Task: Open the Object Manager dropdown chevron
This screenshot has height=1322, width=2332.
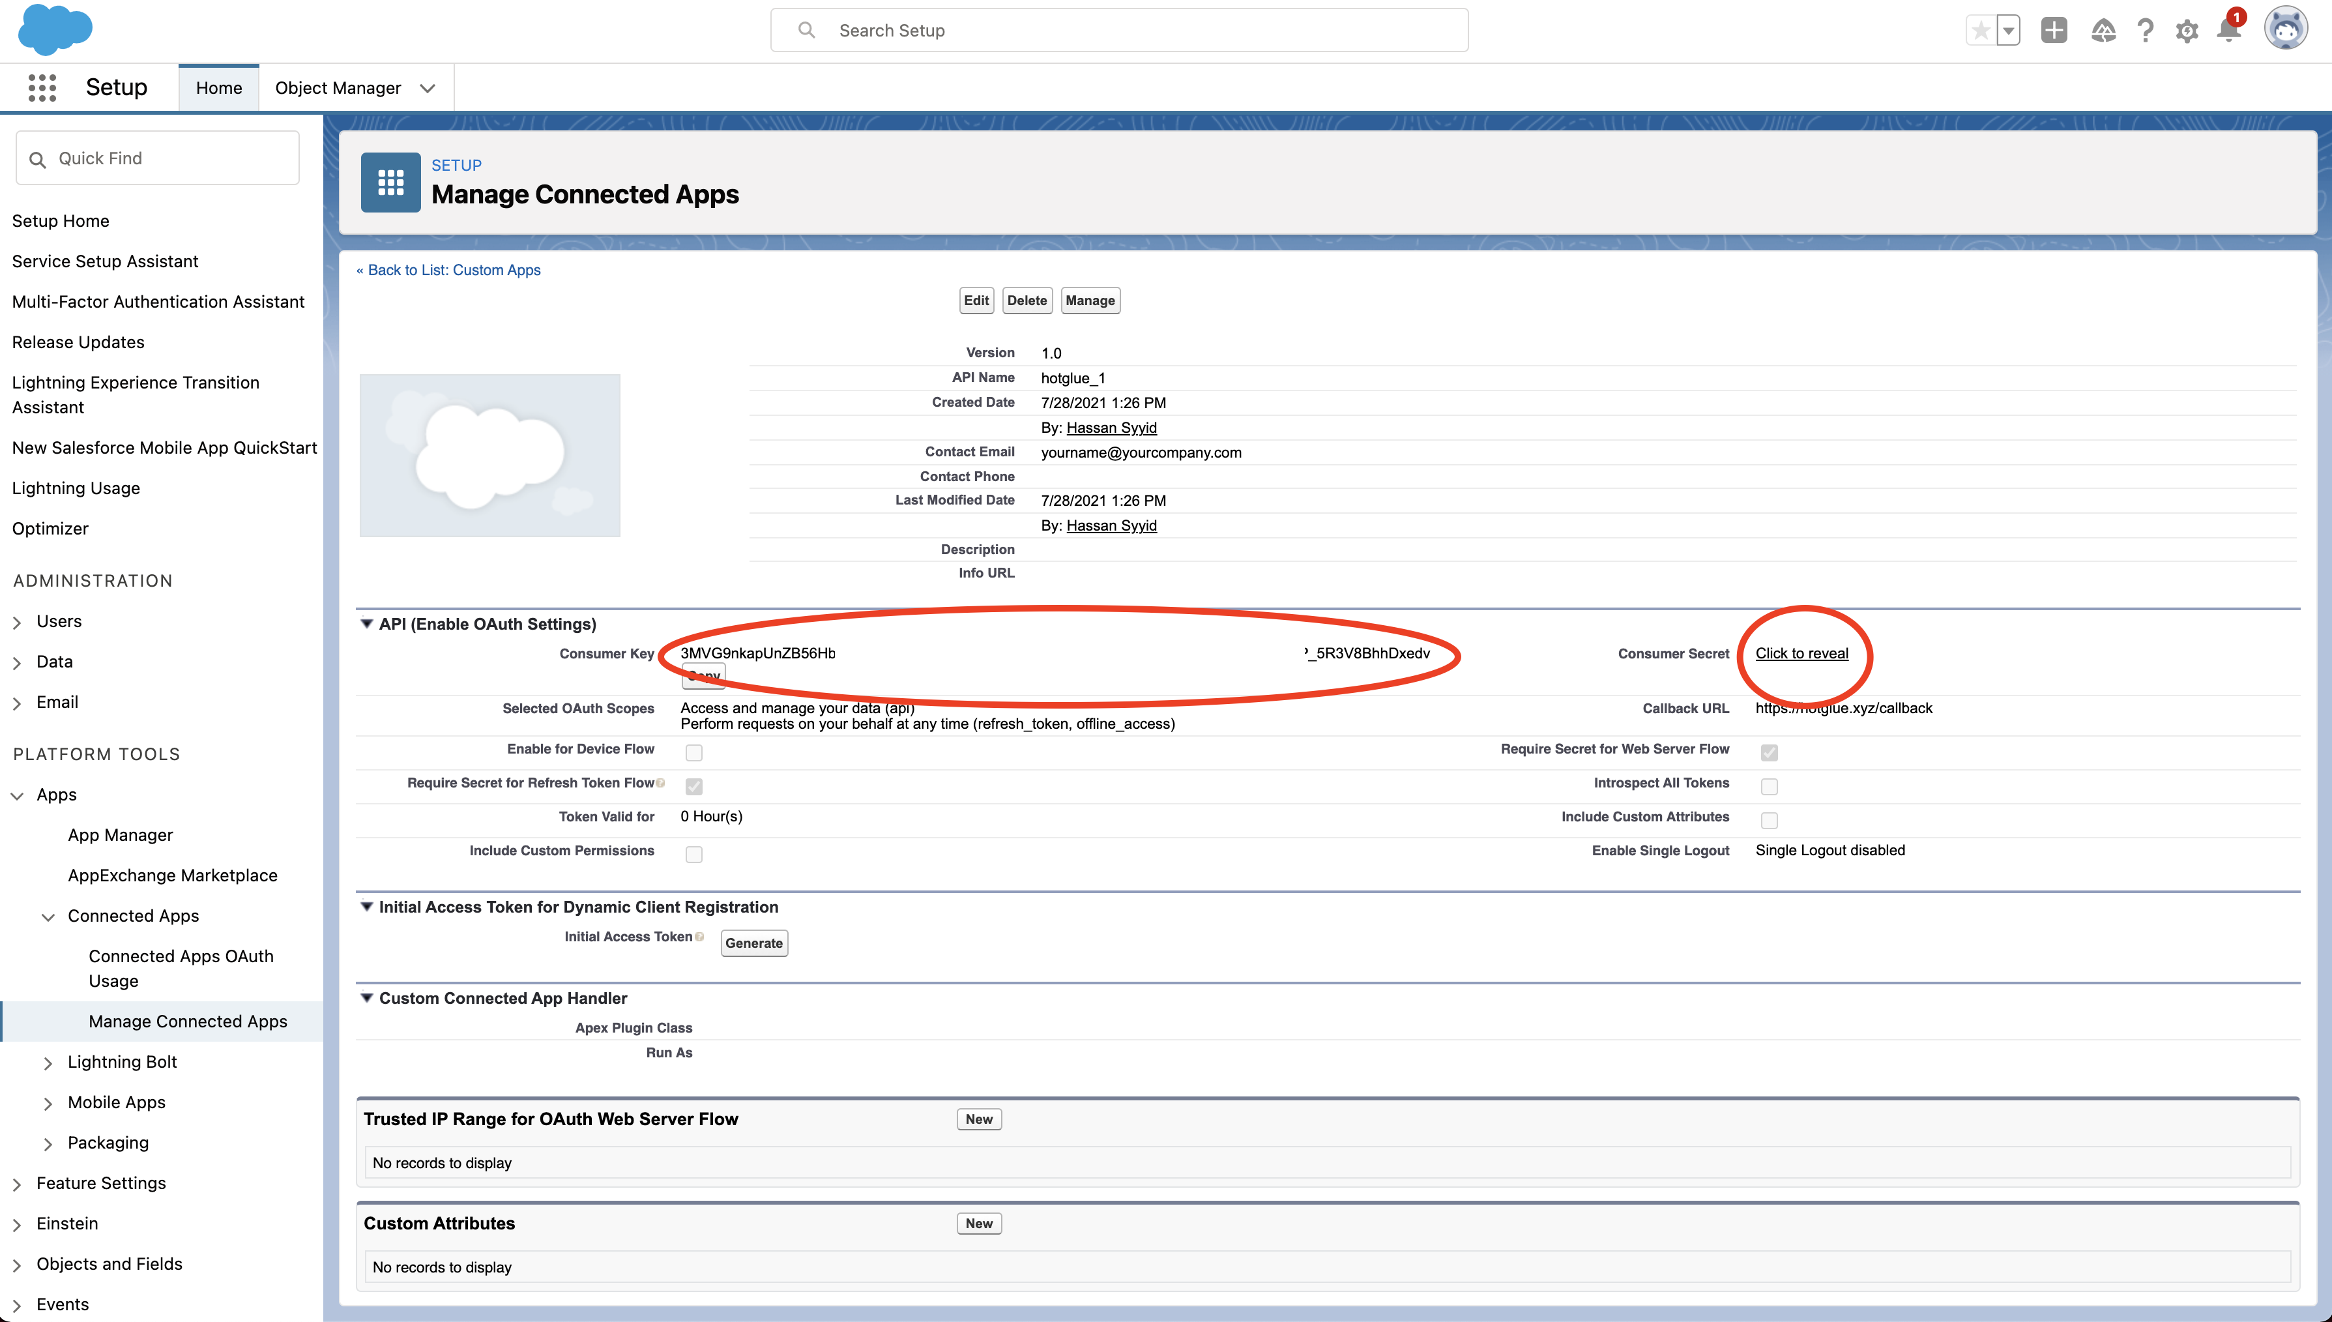Action: [x=428, y=88]
